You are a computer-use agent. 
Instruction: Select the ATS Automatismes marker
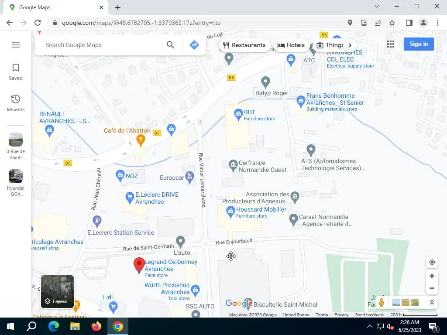point(311,150)
